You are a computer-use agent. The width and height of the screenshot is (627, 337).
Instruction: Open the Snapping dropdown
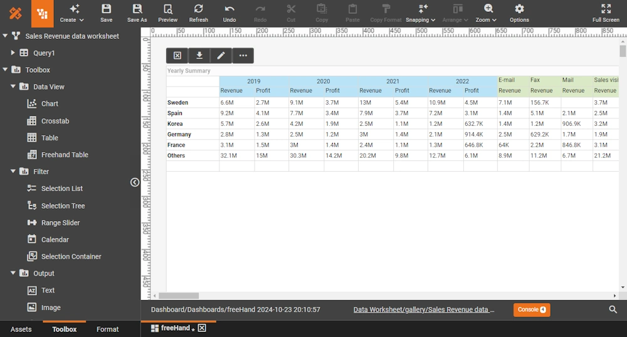click(421, 13)
